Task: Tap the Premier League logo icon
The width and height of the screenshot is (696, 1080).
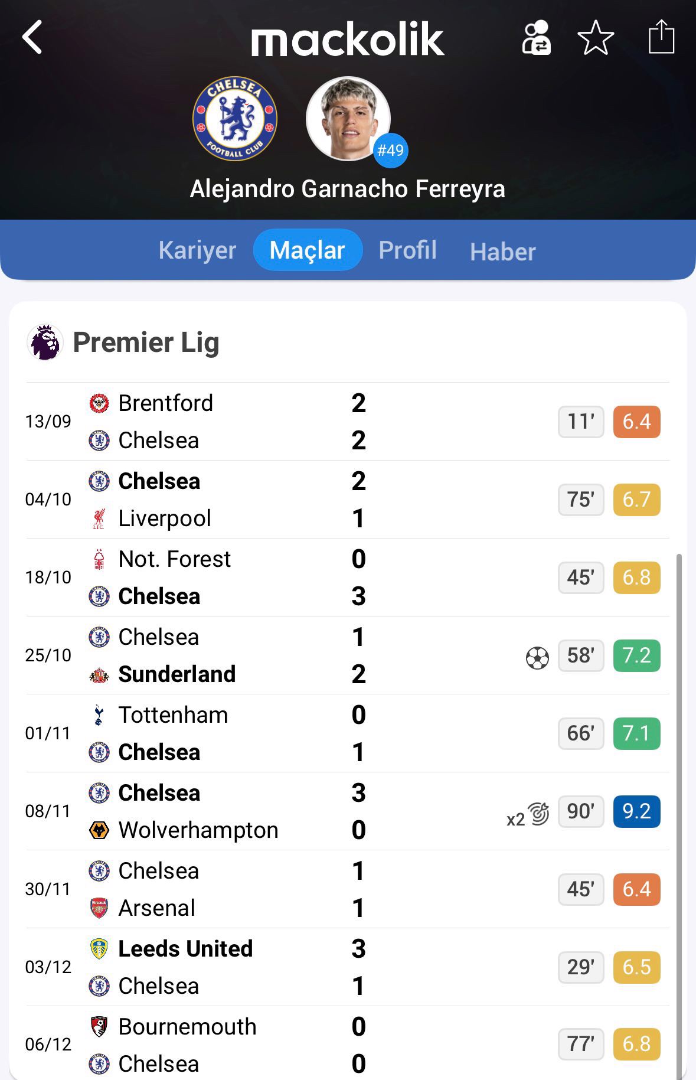Action: click(x=45, y=342)
